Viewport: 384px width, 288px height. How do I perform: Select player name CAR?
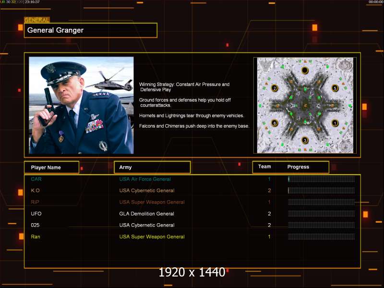click(x=36, y=179)
